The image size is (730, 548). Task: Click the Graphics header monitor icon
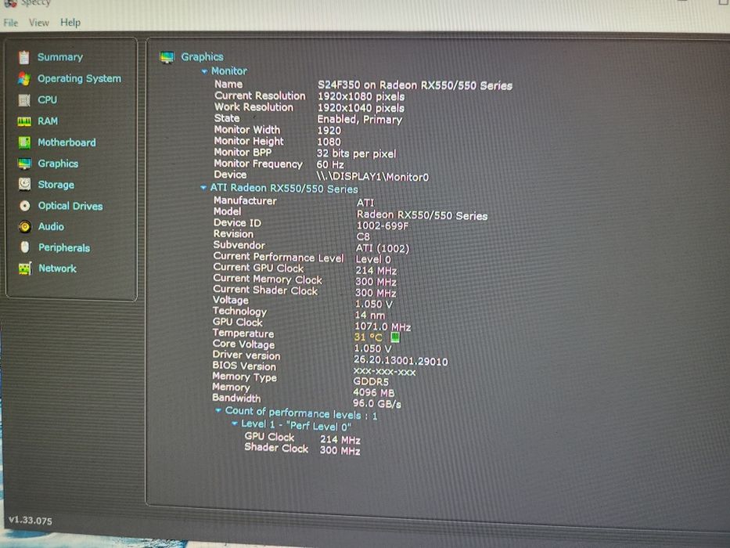(167, 57)
